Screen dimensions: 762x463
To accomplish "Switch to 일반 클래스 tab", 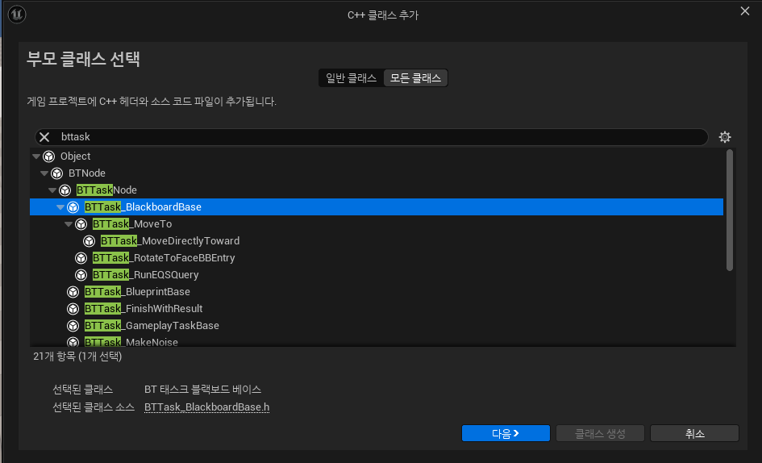I will pyautogui.click(x=351, y=77).
